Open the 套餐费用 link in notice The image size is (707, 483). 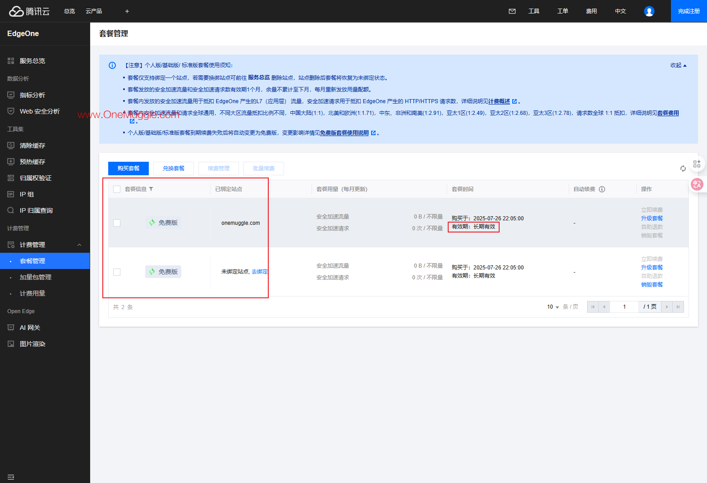click(668, 113)
